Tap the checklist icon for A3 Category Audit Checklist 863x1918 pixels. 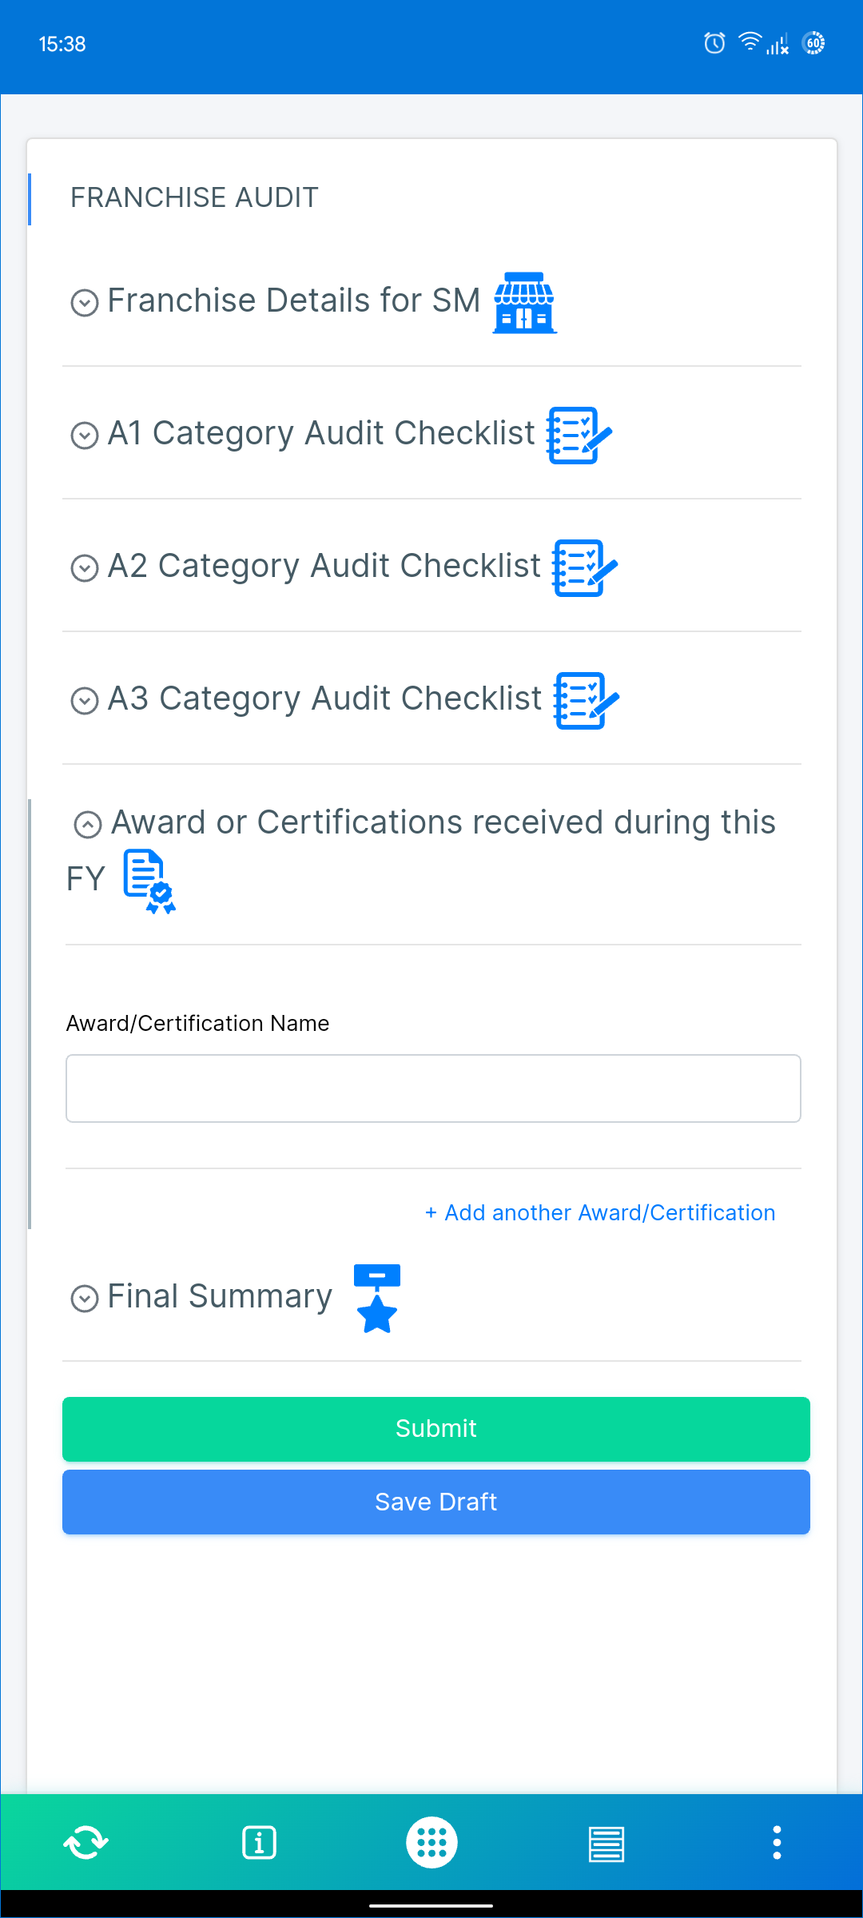579,701
